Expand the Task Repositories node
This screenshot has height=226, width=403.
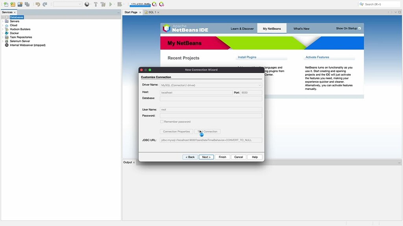[x=3, y=37]
